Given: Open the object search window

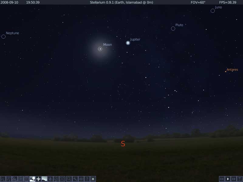Looking at the screenshot, I should 69,179.
